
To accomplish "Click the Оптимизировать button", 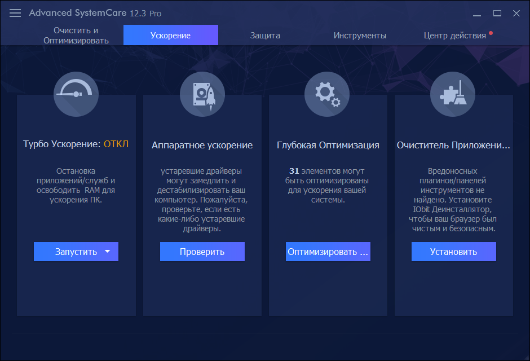I will (x=328, y=252).
